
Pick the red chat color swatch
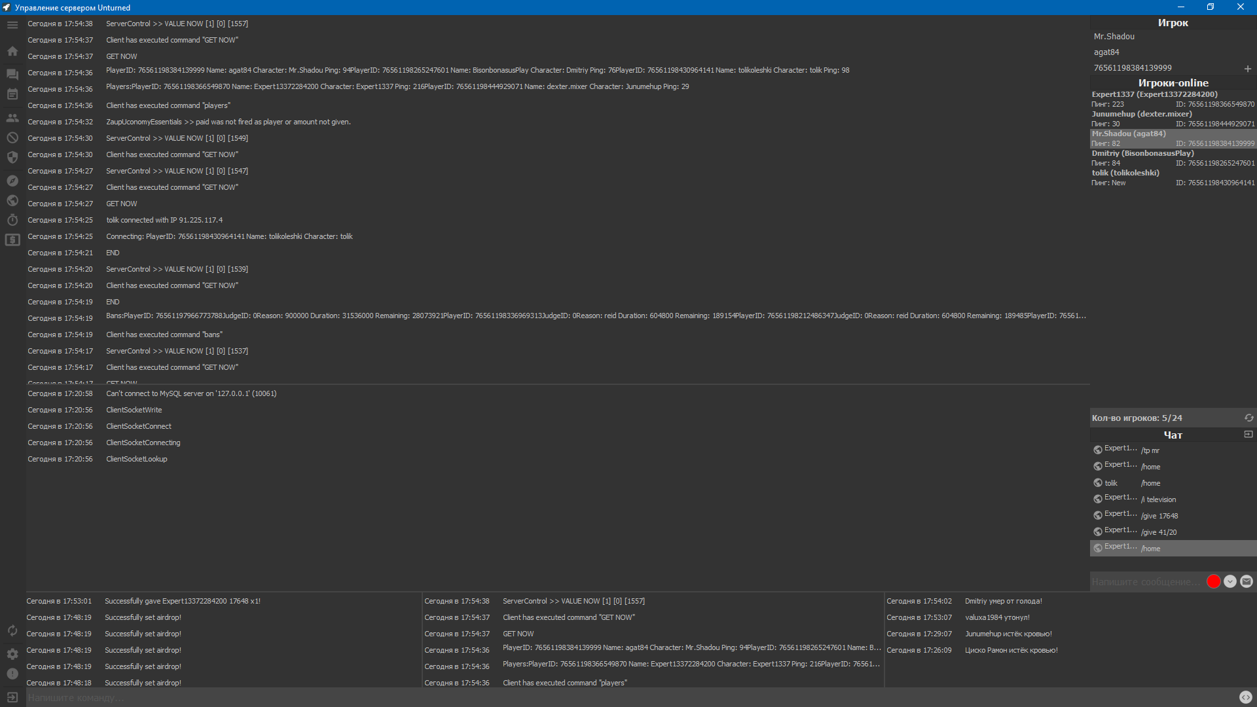pos(1214,582)
